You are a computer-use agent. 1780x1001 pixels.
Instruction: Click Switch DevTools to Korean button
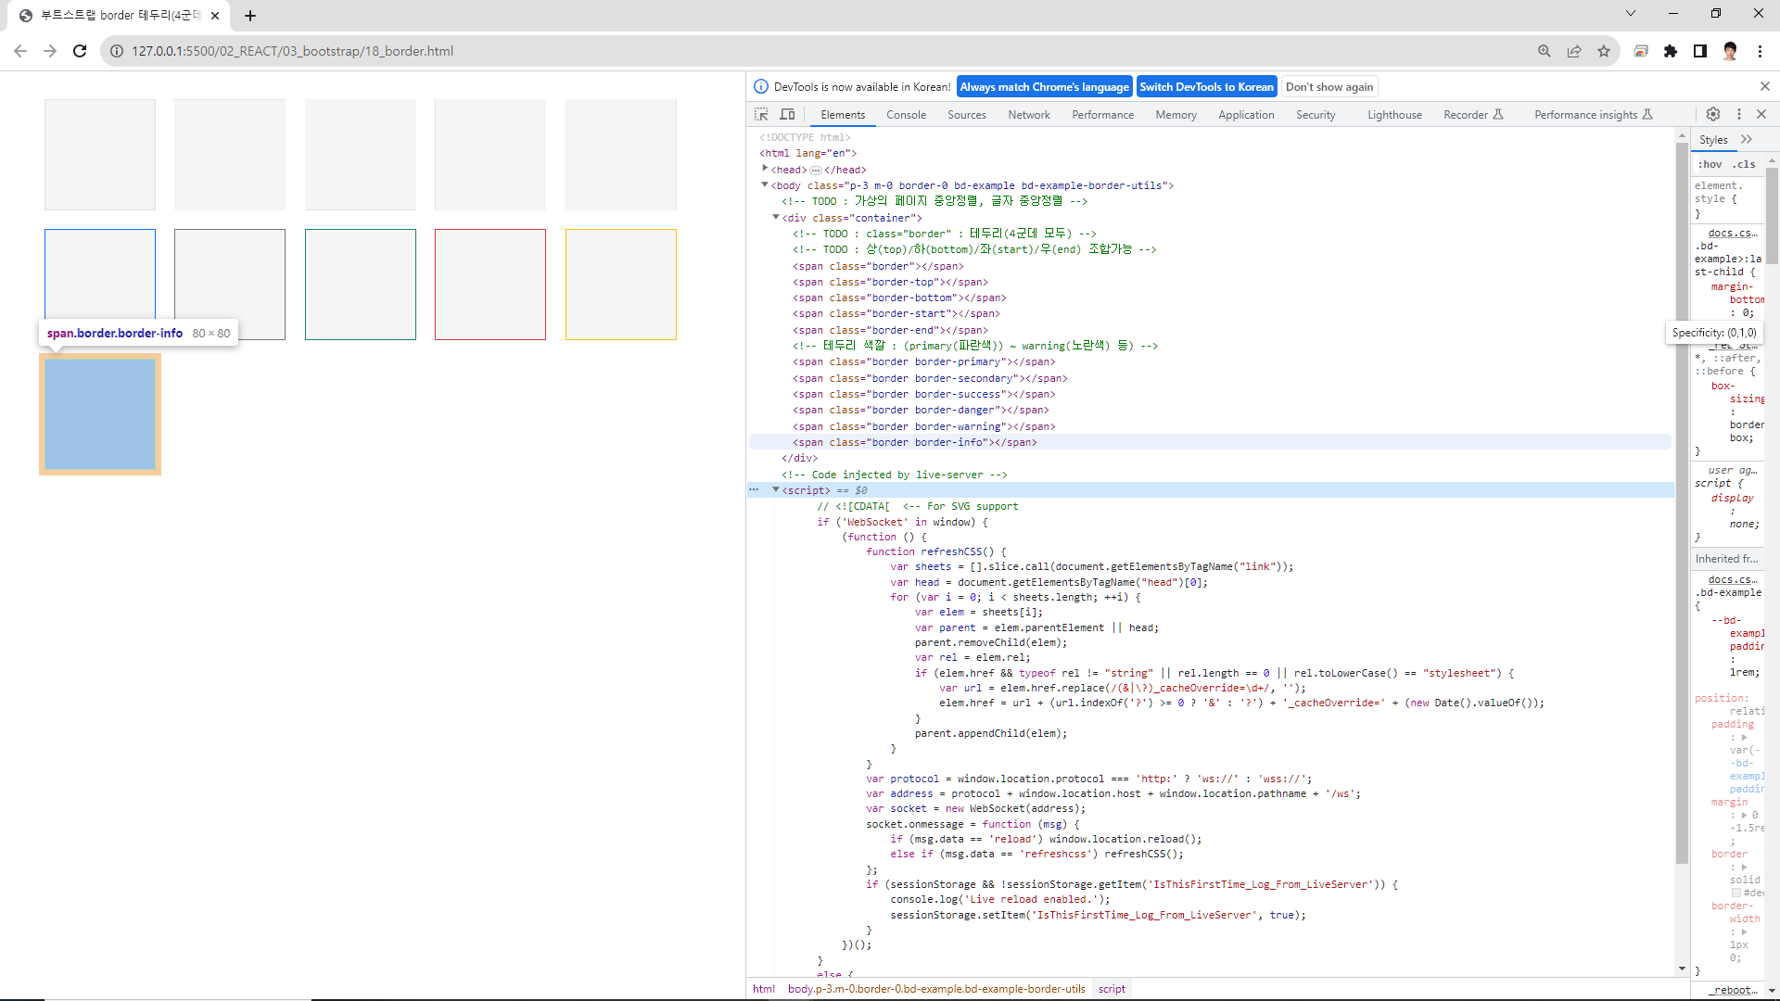[x=1206, y=86]
